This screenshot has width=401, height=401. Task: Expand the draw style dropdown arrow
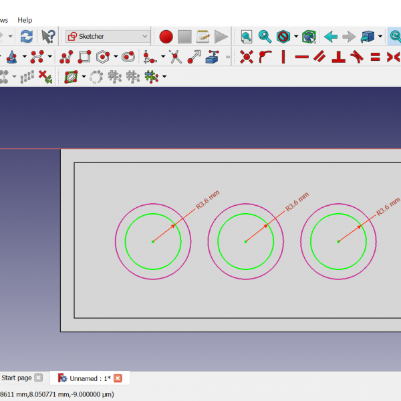click(x=296, y=36)
